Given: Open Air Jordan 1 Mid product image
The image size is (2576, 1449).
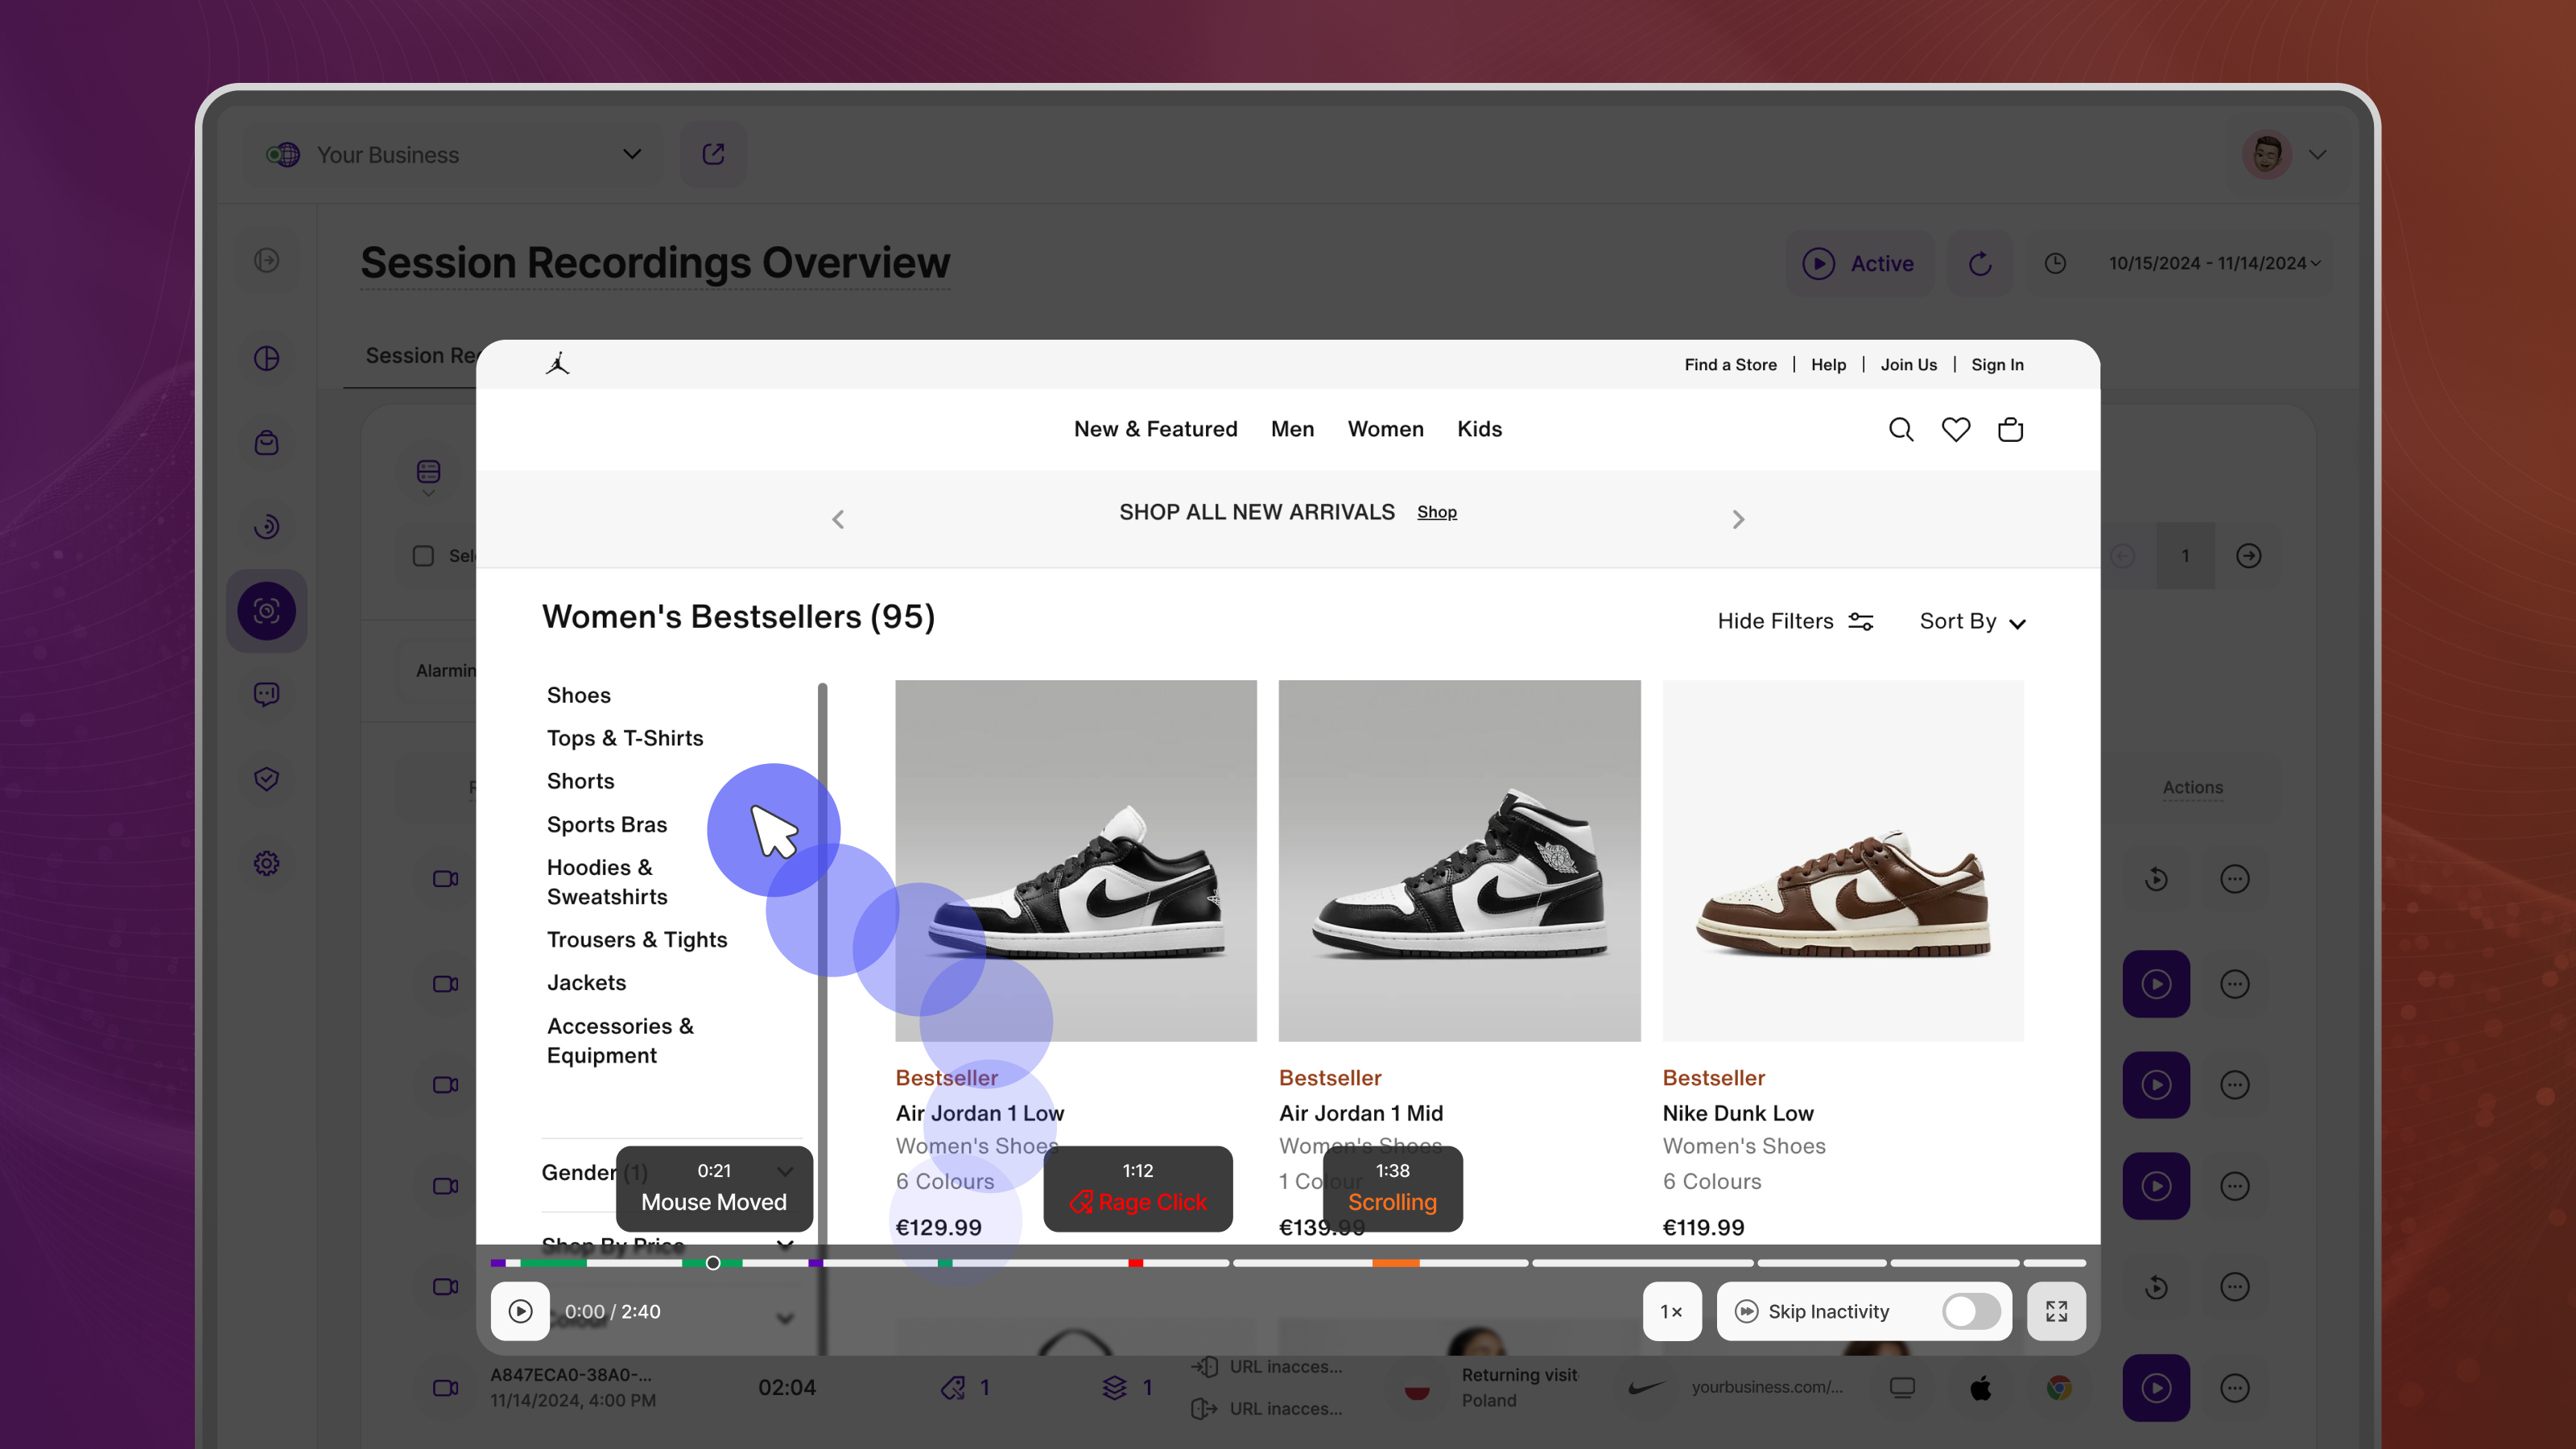Looking at the screenshot, I should (x=1459, y=861).
